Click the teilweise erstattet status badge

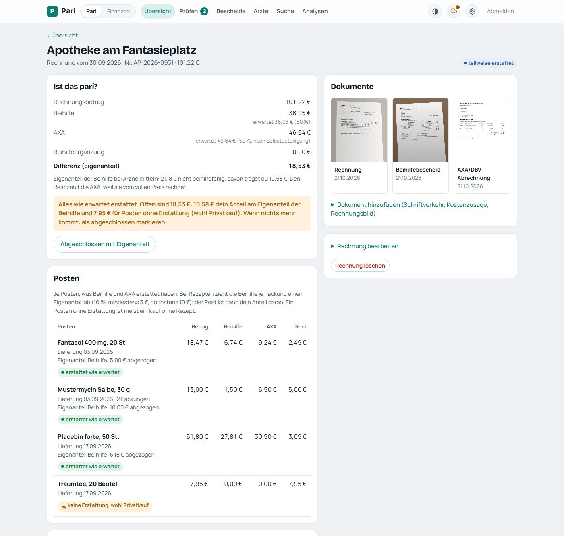point(489,63)
